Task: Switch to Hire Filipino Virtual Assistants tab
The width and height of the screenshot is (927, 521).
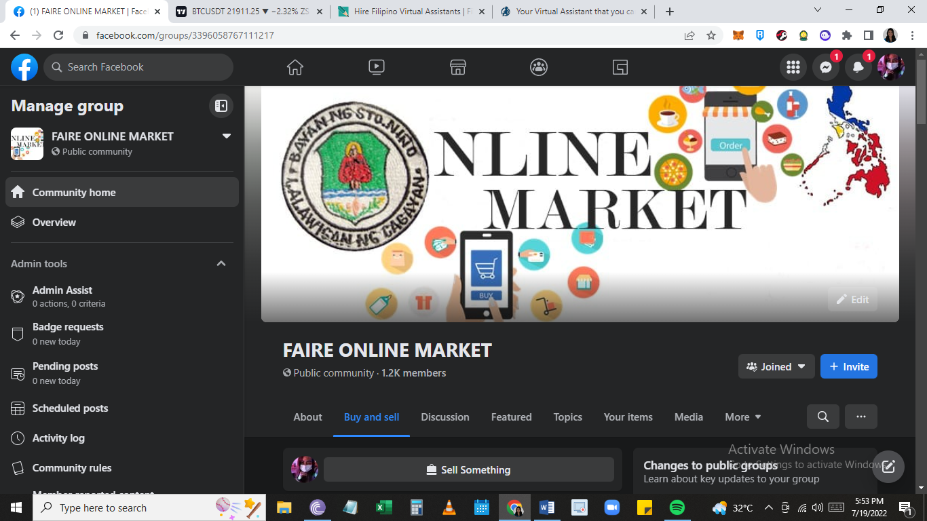Action: [x=411, y=12]
